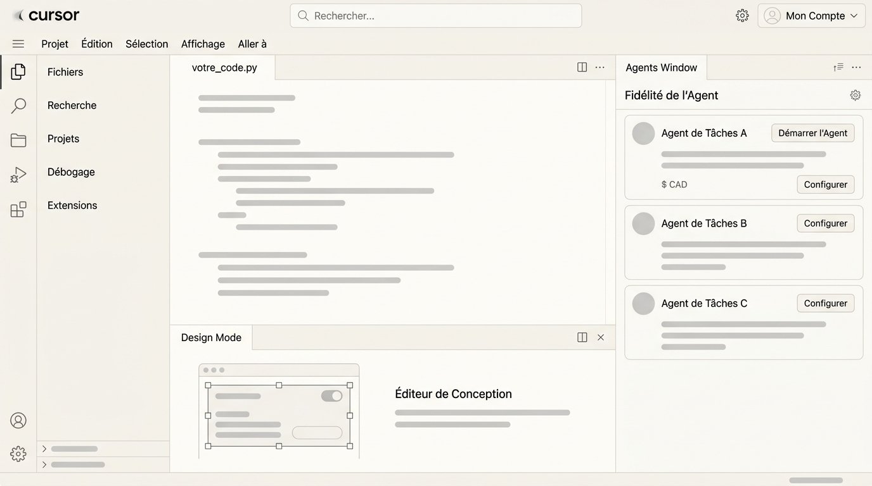Image resolution: width=872 pixels, height=486 pixels.
Task: Click the Fidélité de l'Agent heading
Action: tap(671, 95)
